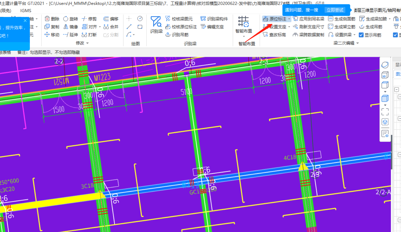The height and width of the screenshot is (232, 401).
Task: Toggle the 显示吊筋 checkbox
Action: tap(361, 35)
